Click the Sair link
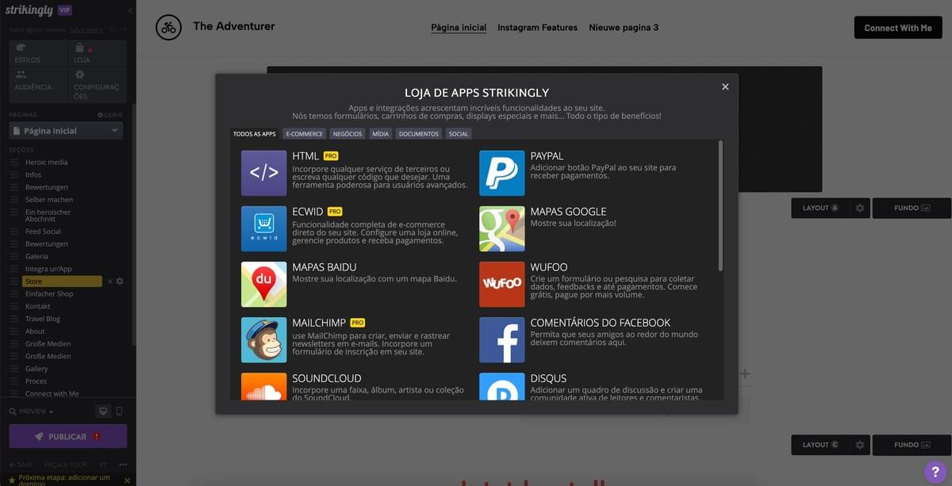Viewport: 952px width, 486px height. [x=21, y=465]
